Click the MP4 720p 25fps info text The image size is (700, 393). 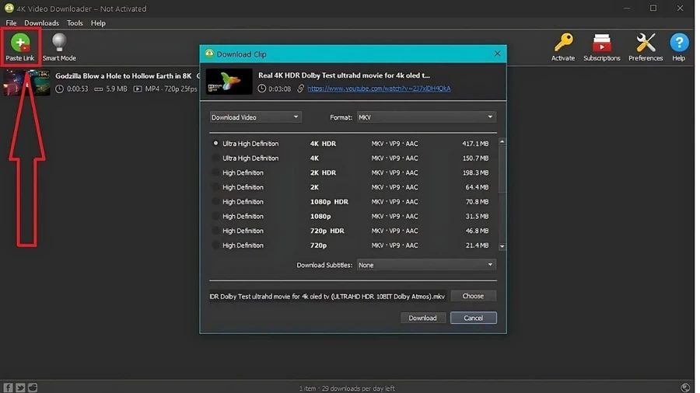point(171,89)
